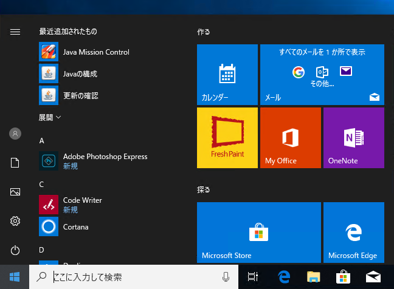Click Outlook icon in mail tile
Image resolution: width=394 pixels, height=289 pixels.
[x=322, y=72]
